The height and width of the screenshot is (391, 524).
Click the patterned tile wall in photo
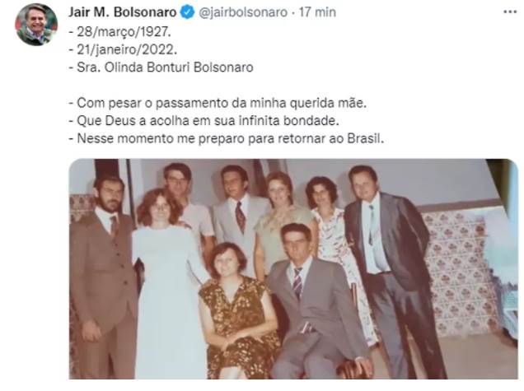460,271
